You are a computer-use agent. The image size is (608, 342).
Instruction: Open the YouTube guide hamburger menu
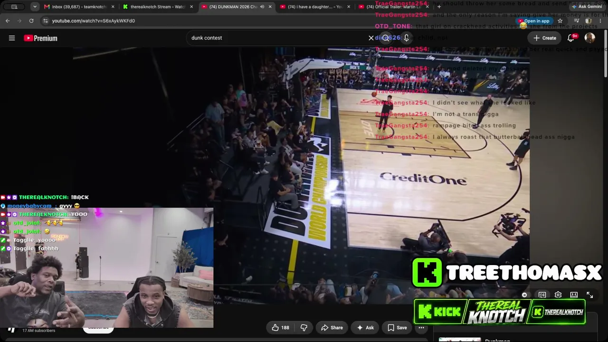[x=12, y=38]
